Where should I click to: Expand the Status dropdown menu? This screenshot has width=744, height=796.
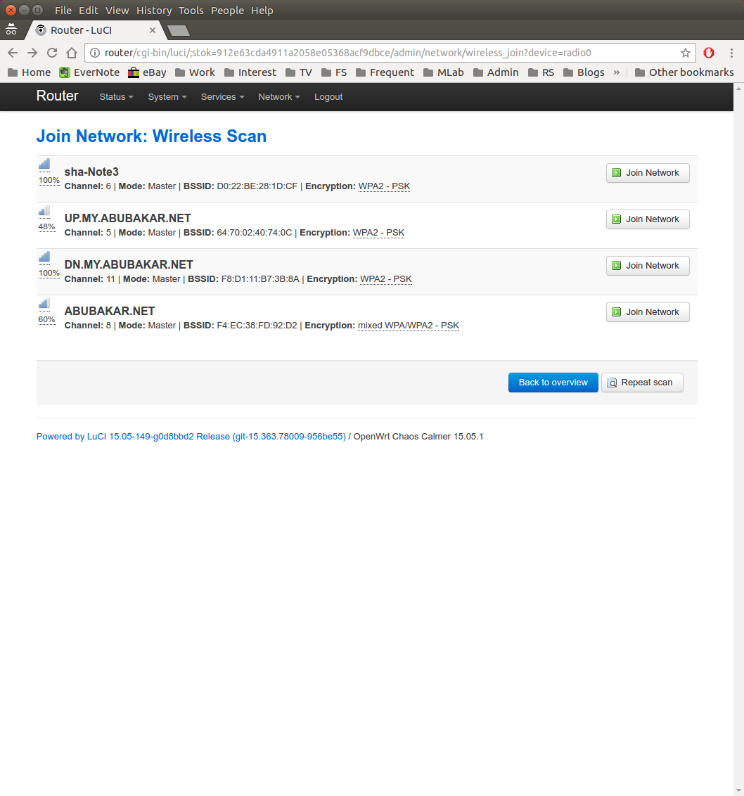click(x=116, y=97)
